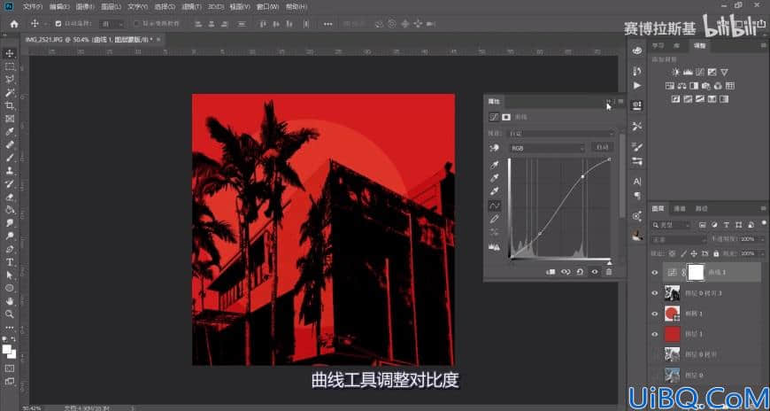Choose the edit-points curve mode icon
This screenshot has height=411, width=770.
pos(495,205)
